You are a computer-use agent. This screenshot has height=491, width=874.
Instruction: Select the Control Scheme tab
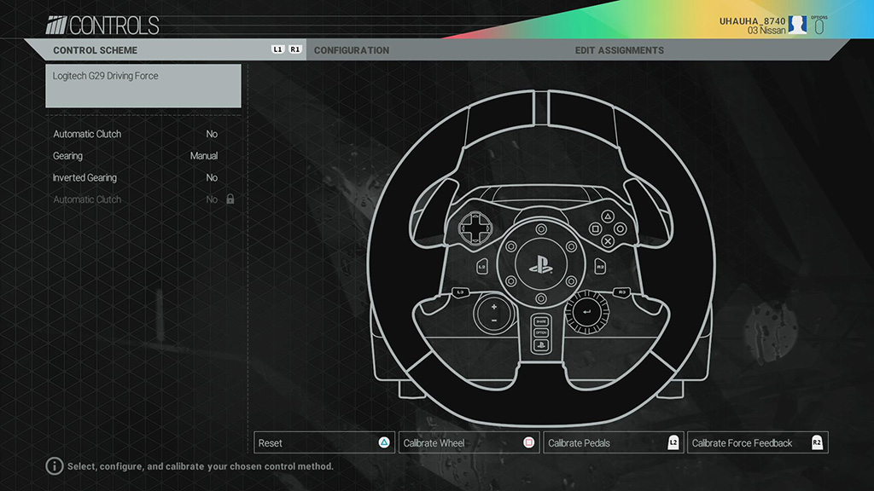coord(96,50)
